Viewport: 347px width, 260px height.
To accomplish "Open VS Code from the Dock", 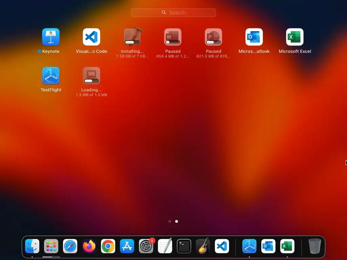I will pyautogui.click(x=222, y=246).
